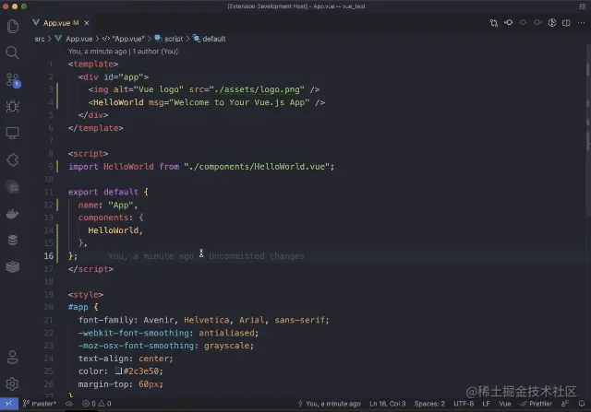Change language mode Vue
This screenshot has width=591, height=412.
(x=505, y=404)
